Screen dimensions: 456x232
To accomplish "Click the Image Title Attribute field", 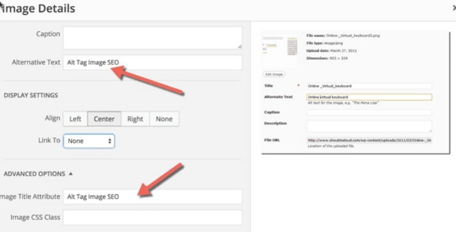I will 152,197.
